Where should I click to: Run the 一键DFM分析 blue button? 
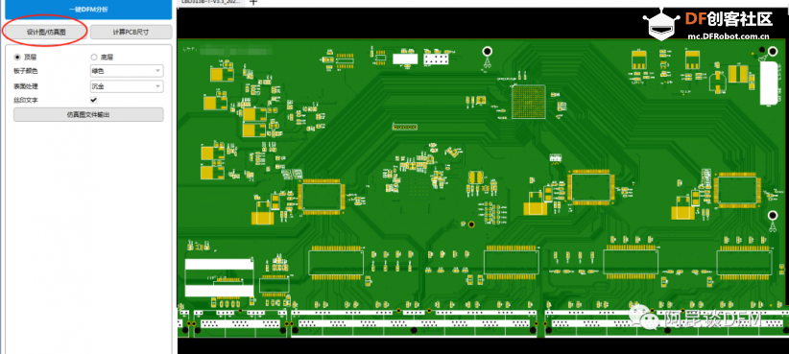88,10
